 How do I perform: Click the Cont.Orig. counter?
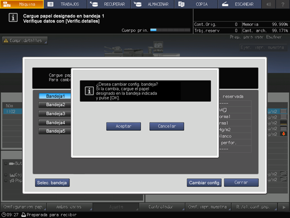pos(216,24)
